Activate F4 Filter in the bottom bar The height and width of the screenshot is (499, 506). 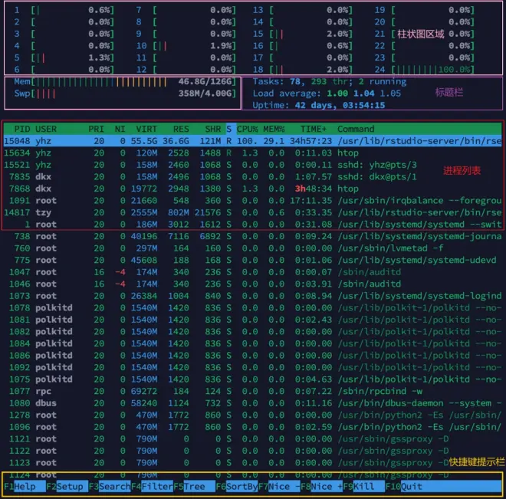[x=152, y=487]
